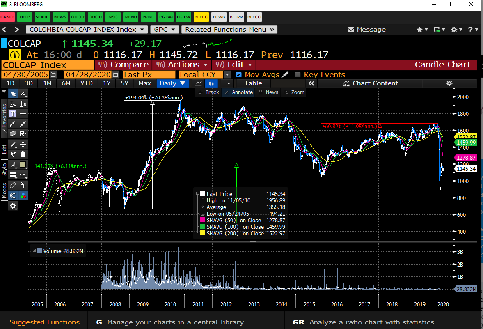
Task: Switch to line chart type
Action: [x=198, y=83]
